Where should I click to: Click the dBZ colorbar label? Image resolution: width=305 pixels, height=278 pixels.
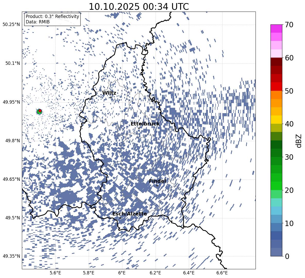pos(299,141)
